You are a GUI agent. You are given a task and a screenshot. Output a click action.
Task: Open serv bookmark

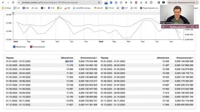click(x=35, y=8)
